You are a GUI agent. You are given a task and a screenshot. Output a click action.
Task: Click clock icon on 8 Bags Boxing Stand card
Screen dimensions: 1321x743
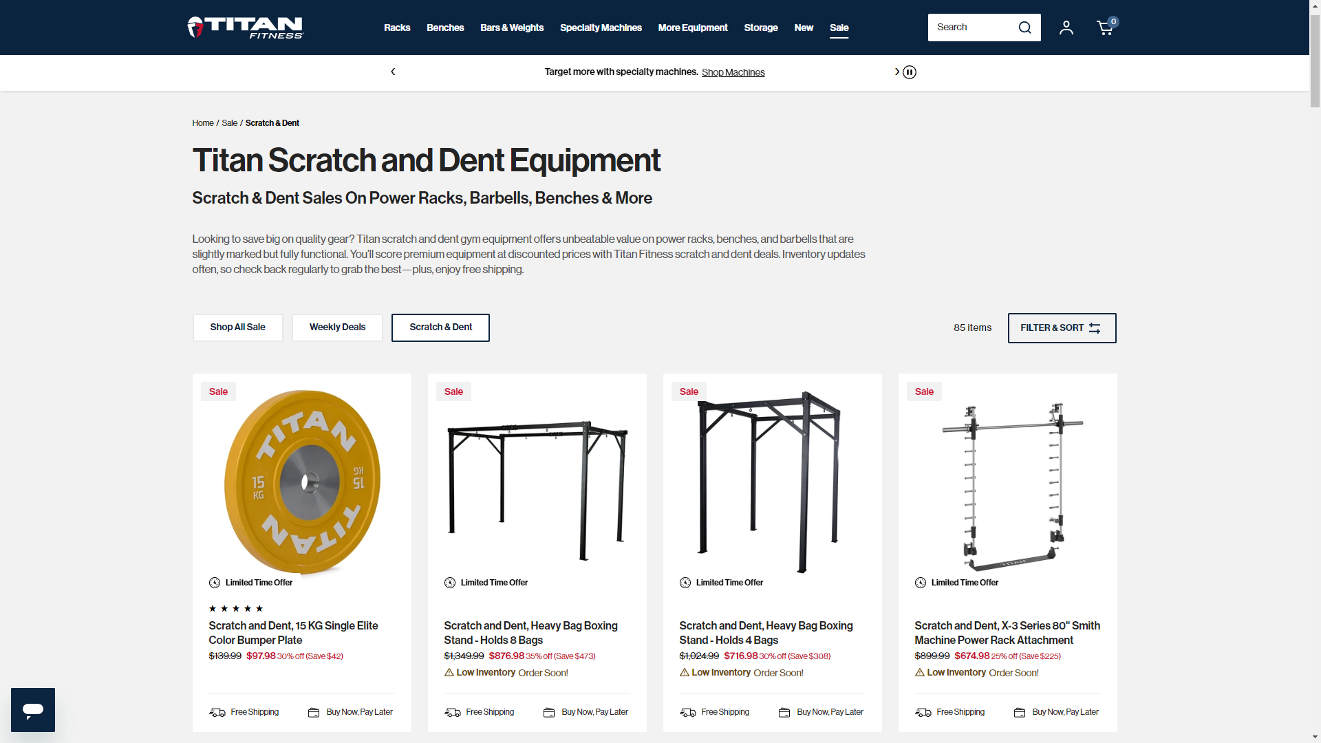tap(450, 583)
